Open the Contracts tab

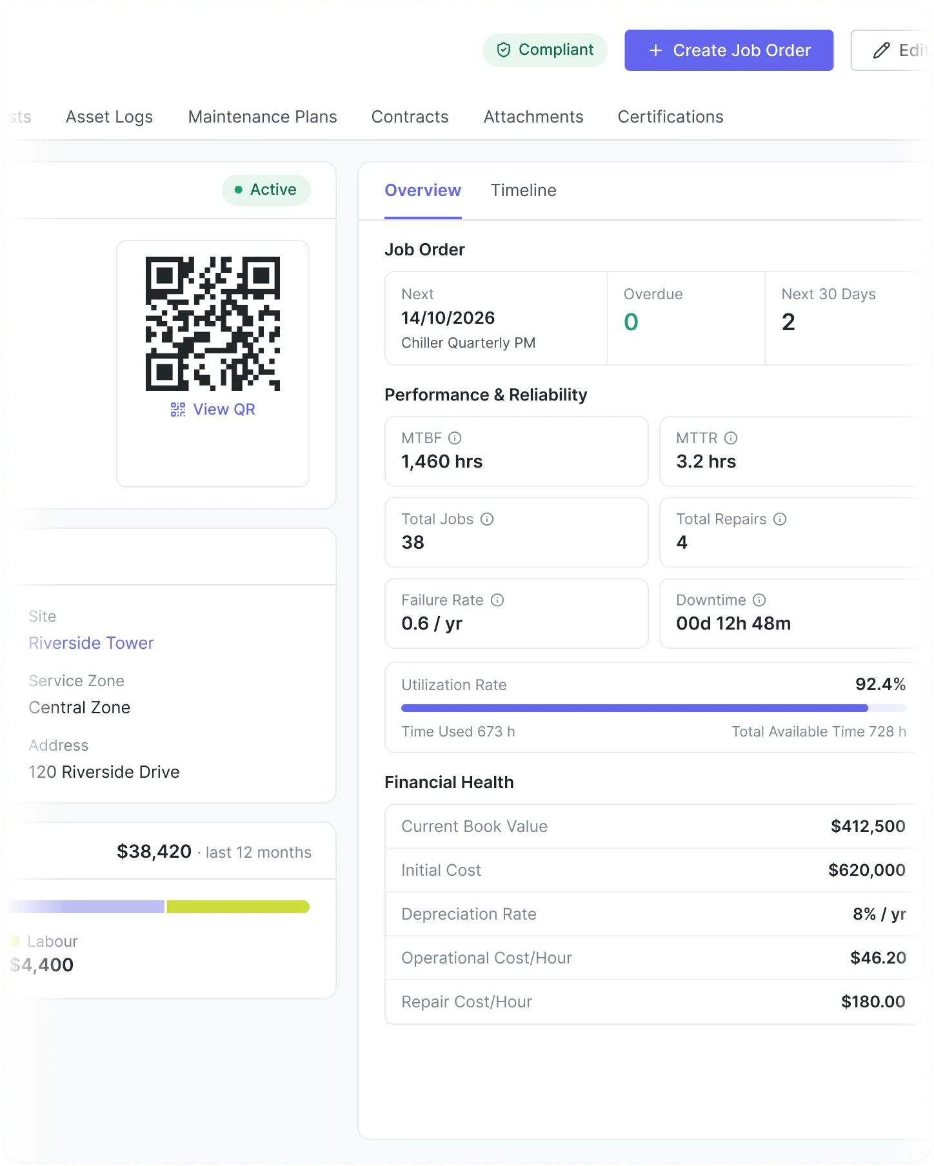pyautogui.click(x=410, y=117)
